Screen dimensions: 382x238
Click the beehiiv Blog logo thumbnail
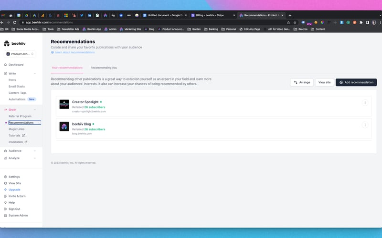(64, 126)
